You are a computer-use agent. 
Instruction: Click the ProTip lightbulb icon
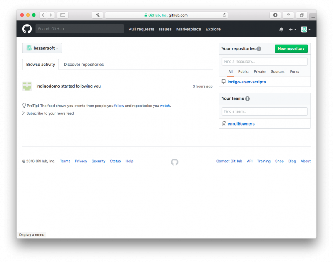[x=24, y=106]
